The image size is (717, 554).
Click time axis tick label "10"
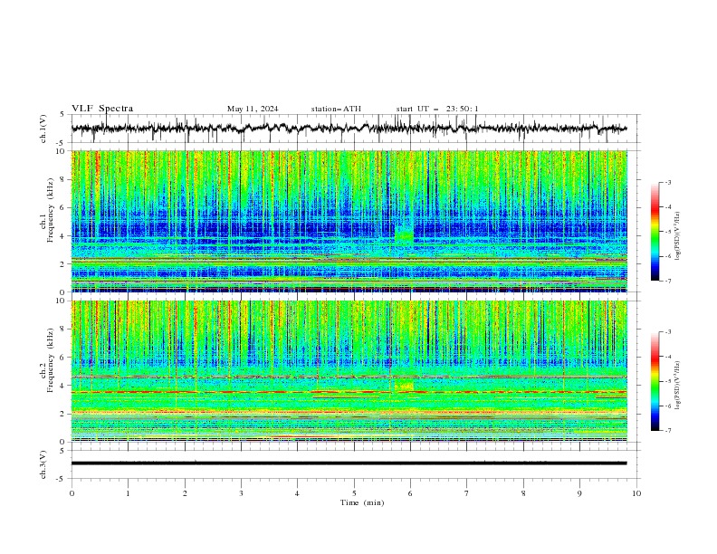pos(636,493)
